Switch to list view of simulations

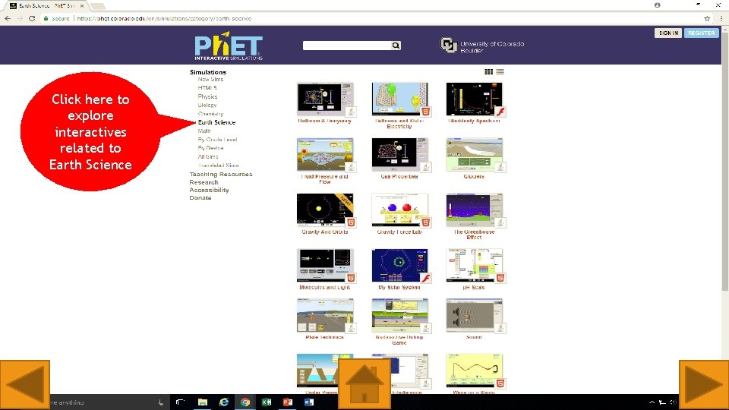click(500, 71)
